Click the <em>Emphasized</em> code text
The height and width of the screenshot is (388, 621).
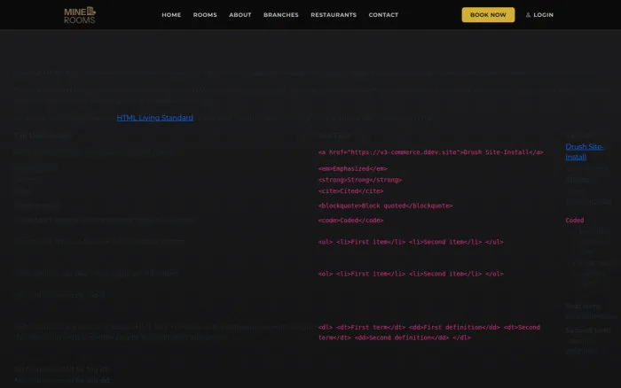pos(352,169)
